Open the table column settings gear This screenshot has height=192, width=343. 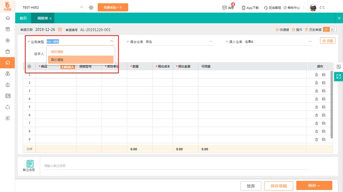[29, 66]
